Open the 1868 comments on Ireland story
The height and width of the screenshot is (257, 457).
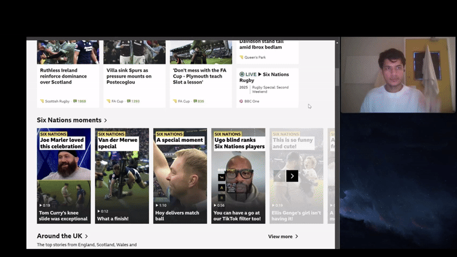[79, 101]
